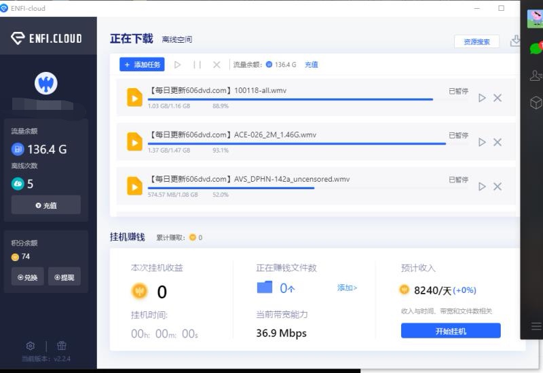This screenshot has width=543, height=373.
Task: Click the 开始挂机 button
Action: tap(451, 331)
